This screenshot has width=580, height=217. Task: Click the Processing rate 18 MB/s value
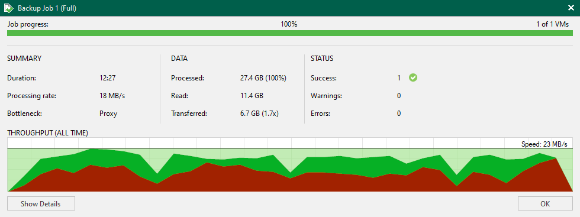(x=112, y=96)
